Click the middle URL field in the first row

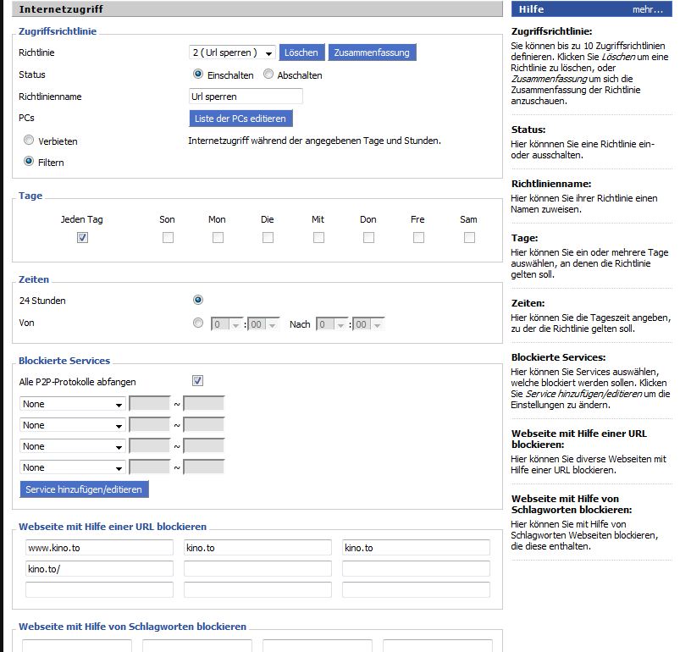[x=257, y=548]
